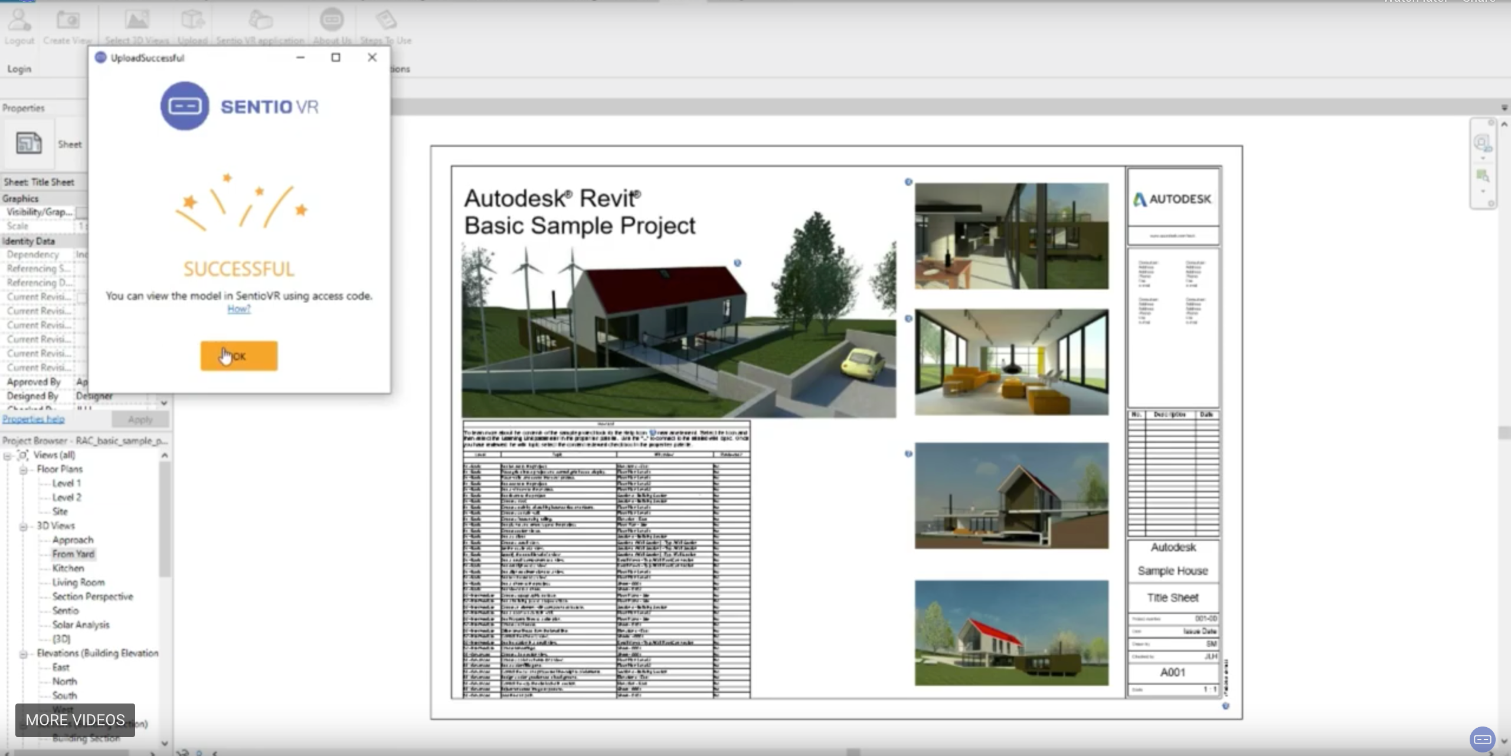
Task: Click the Title Sheet name in the title block
Action: point(1172,597)
